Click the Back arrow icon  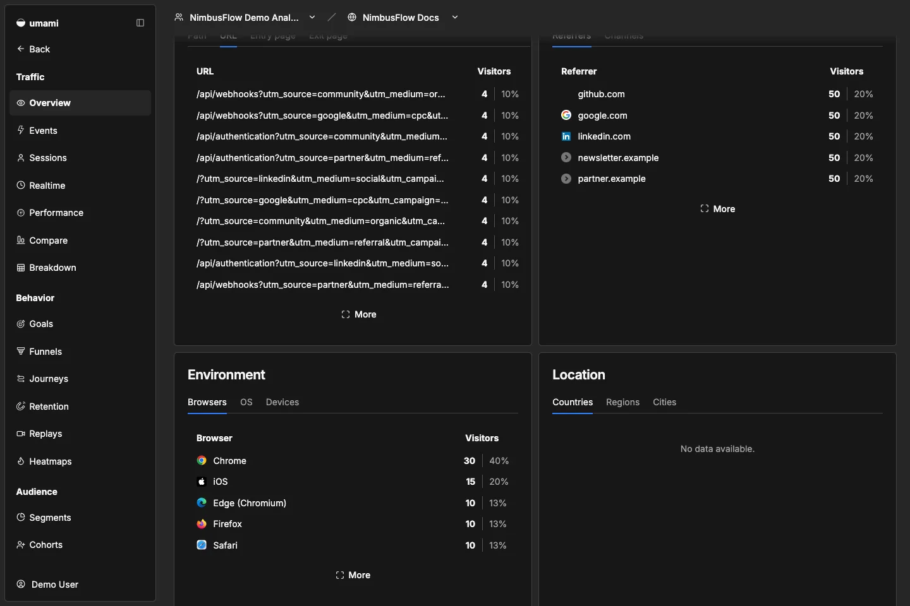[21, 49]
